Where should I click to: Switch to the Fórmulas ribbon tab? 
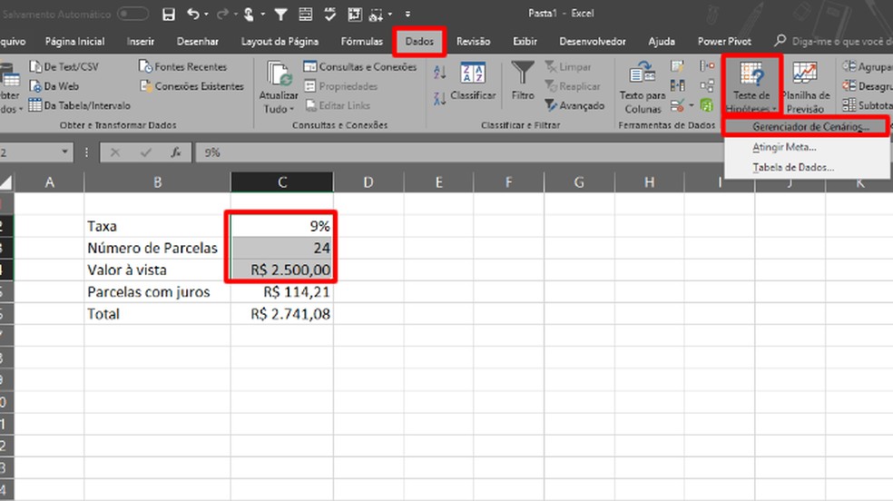pos(361,41)
